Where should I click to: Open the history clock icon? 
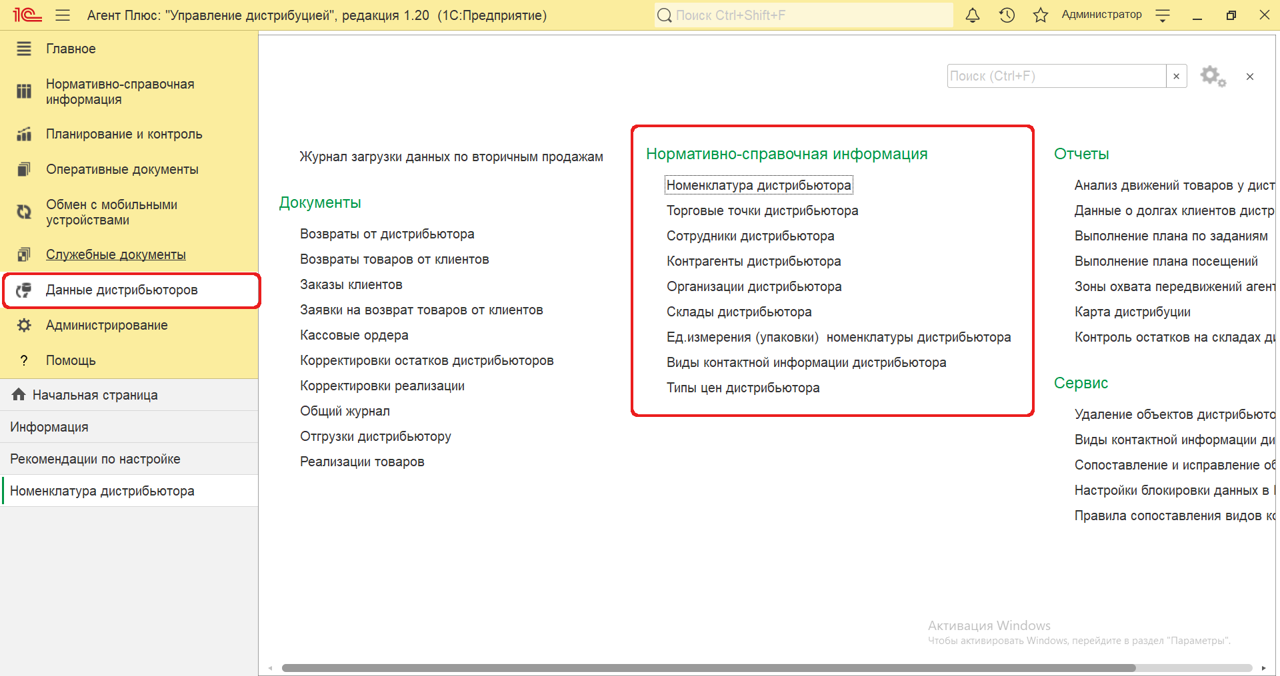pos(1007,15)
